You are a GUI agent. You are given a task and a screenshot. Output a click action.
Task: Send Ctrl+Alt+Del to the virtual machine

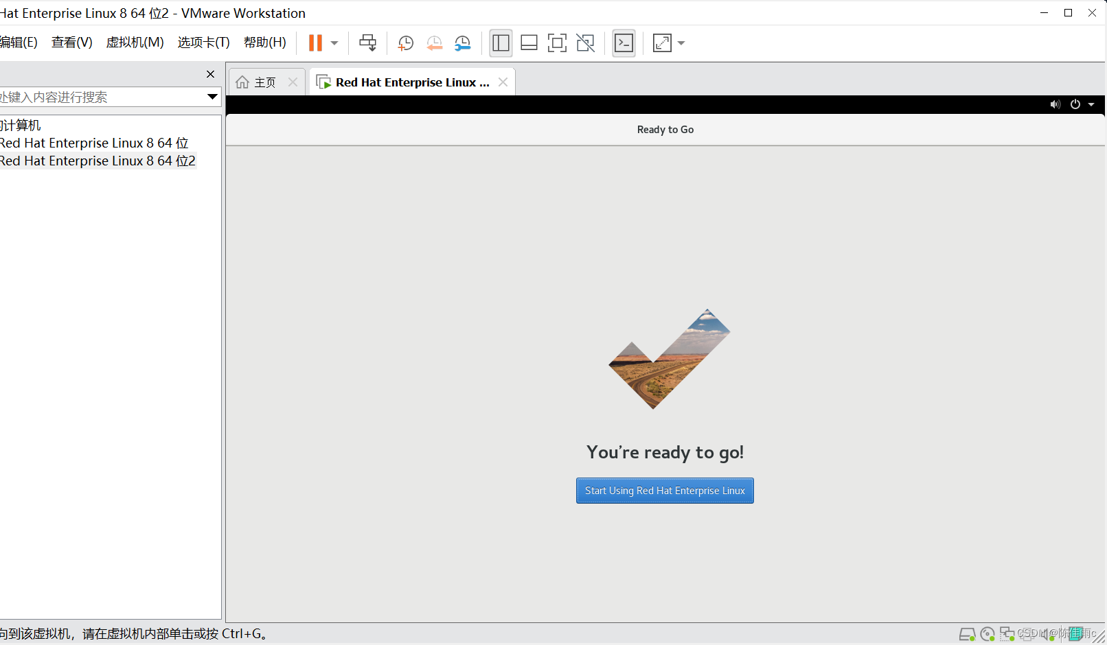(368, 43)
